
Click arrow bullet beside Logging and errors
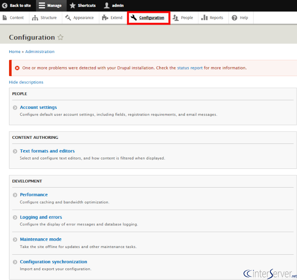click(x=15, y=218)
